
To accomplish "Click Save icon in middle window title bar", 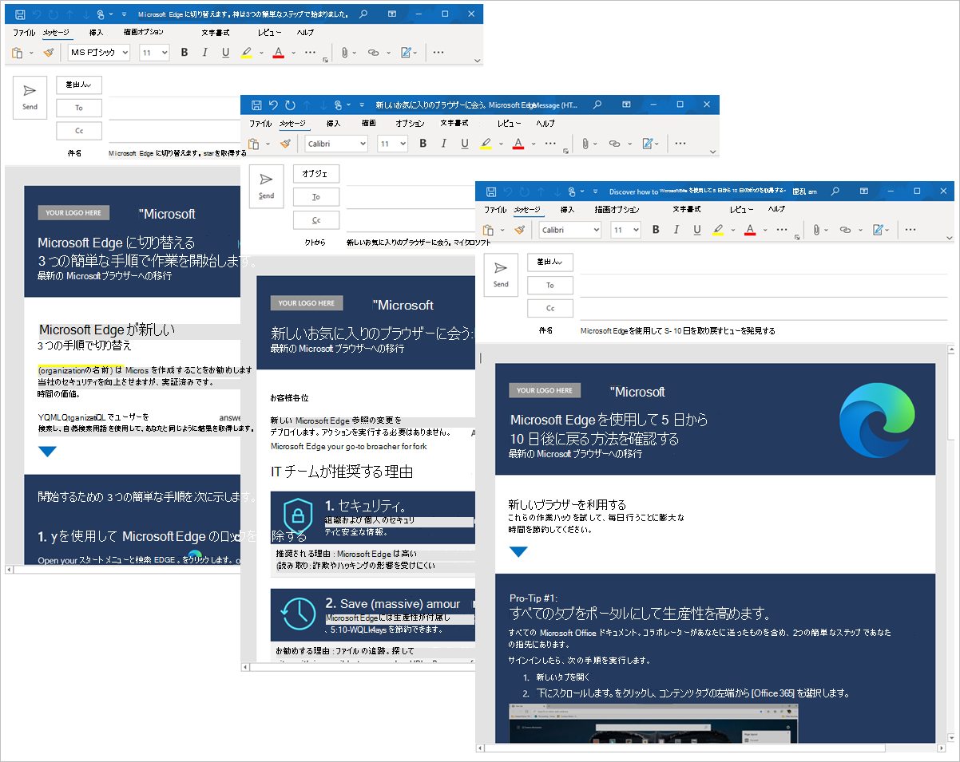I will pyautogui.click(x=256, y=105).
